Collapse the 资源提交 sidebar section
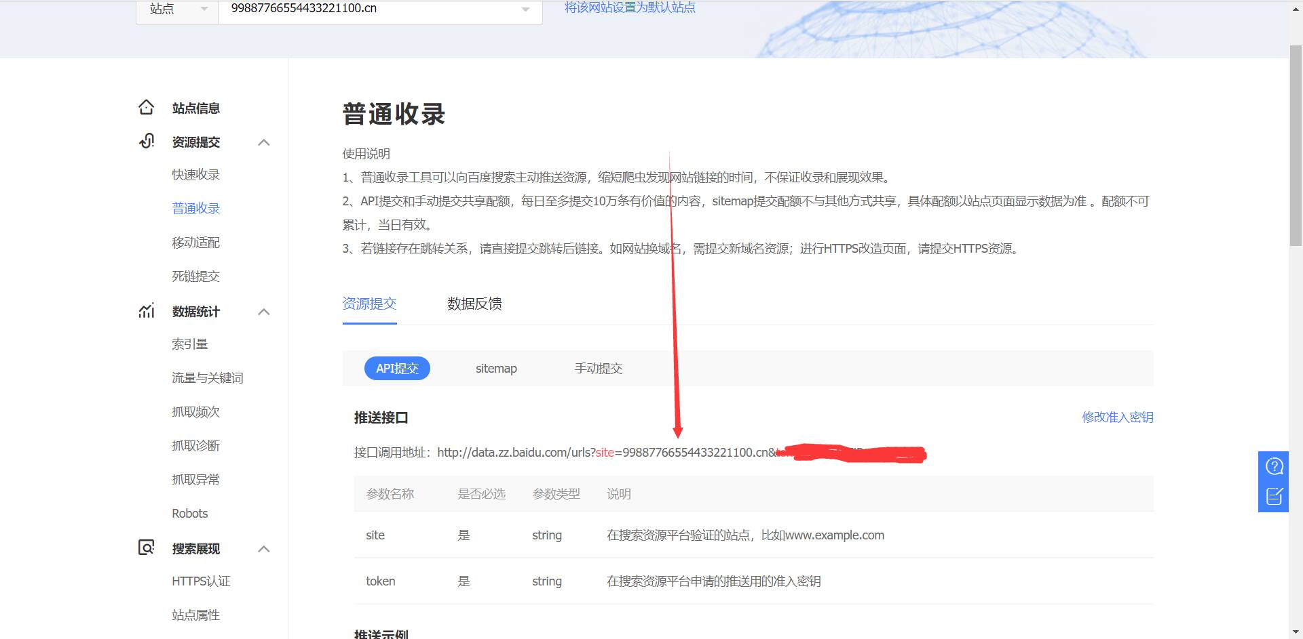 (x=264, y=142)
